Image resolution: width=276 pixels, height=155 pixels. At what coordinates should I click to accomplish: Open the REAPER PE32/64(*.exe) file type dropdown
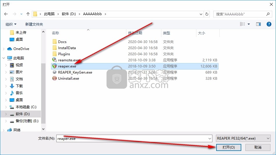click(x=243, y=138)
